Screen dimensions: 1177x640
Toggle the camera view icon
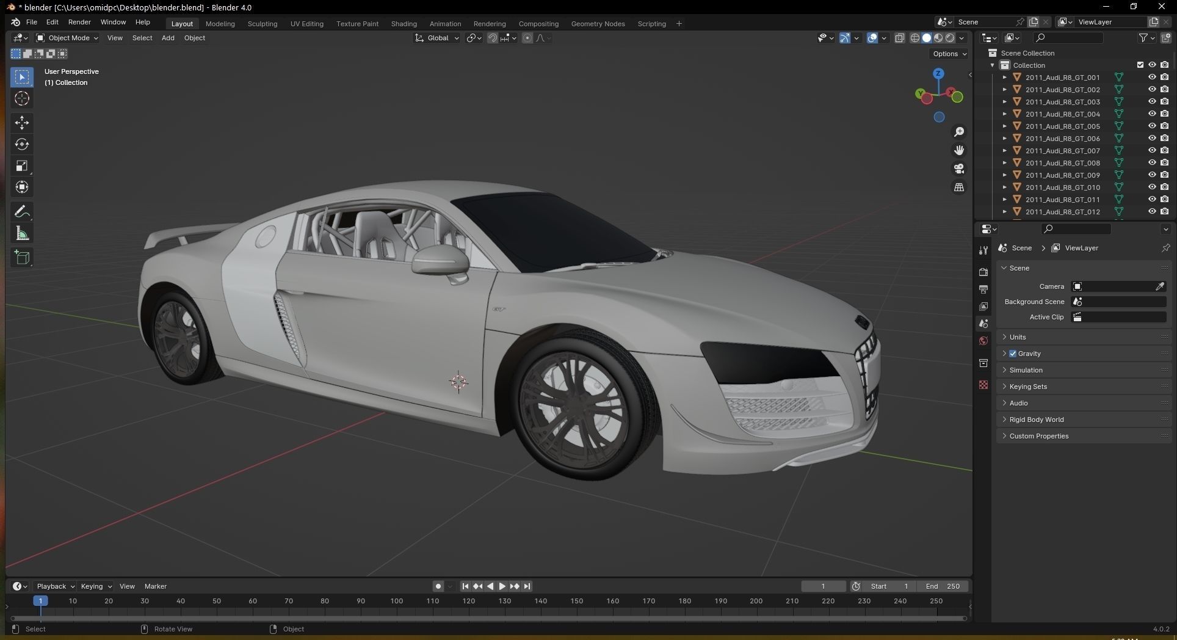tap(959, 169)
